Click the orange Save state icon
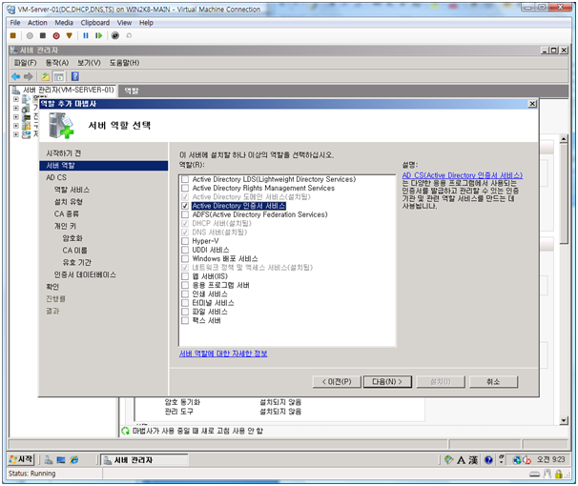The height and width of the screenshot is (486, 578). click(70, 35)
